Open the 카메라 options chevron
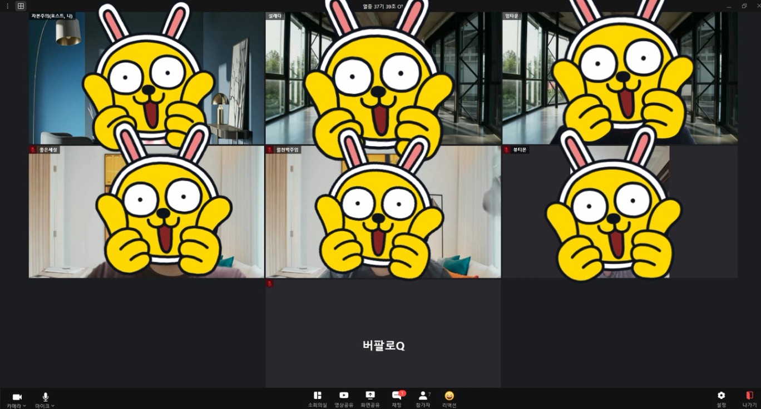 24,406
